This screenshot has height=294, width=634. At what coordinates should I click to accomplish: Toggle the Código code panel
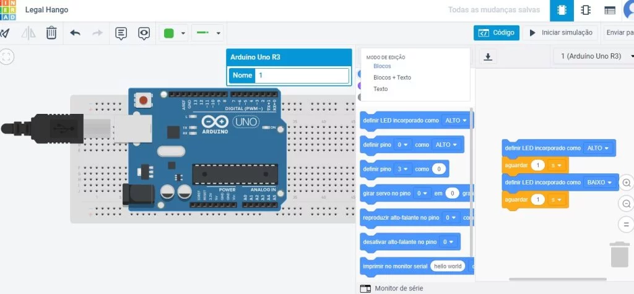(x=497, y=33)
